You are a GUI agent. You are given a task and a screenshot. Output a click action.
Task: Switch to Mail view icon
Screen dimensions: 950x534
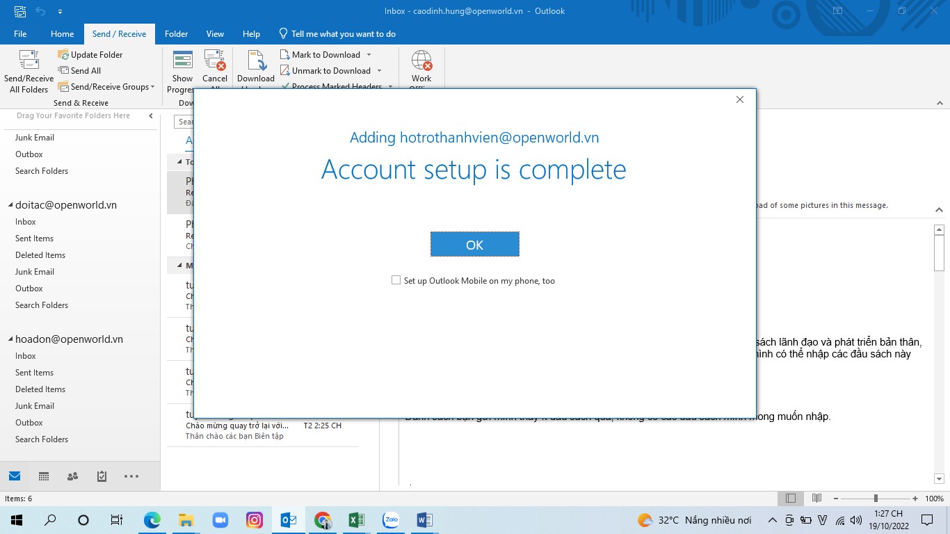click(x=15, y=476)
